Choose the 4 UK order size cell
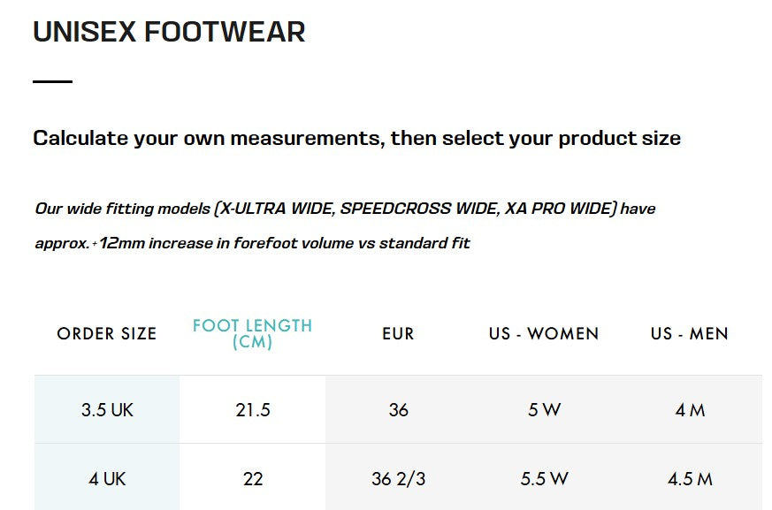The image size is (772, 510). click(x=107, y=479)
